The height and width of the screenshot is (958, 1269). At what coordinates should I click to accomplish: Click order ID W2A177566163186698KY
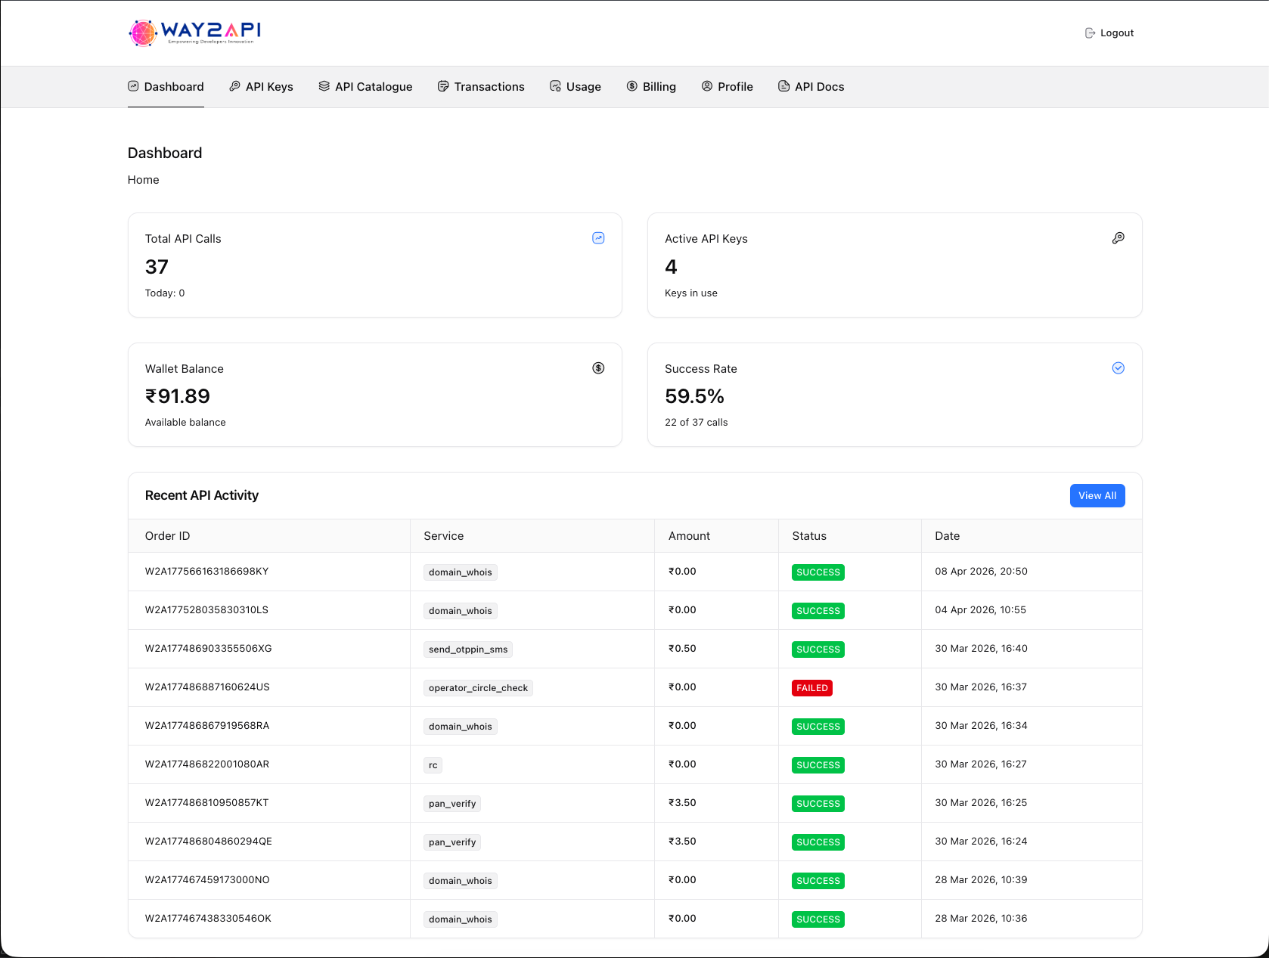click(206, 572)
